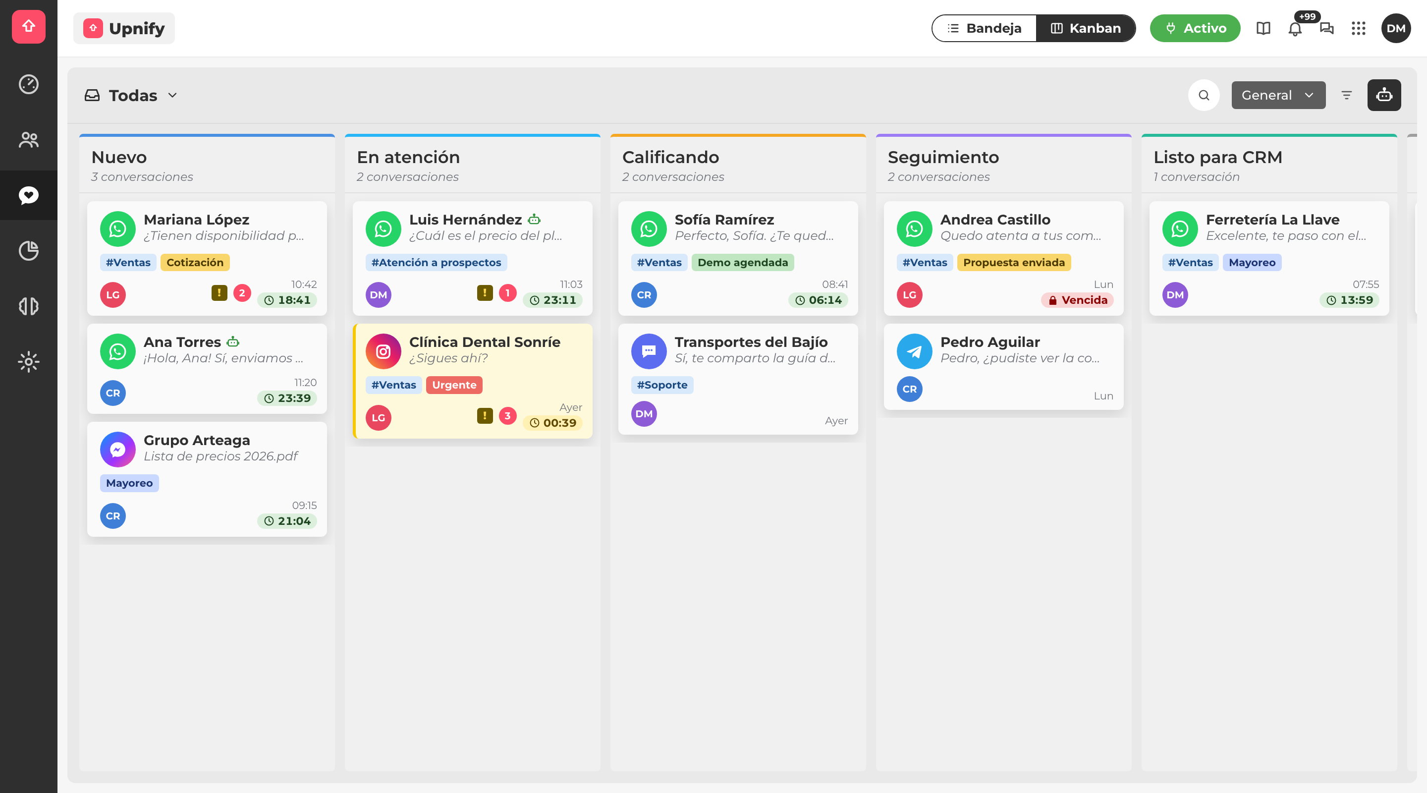The image size is (1427, 793).
Task: Click '¿Sigues ahí?' message preview
Action: coord(449,358)
